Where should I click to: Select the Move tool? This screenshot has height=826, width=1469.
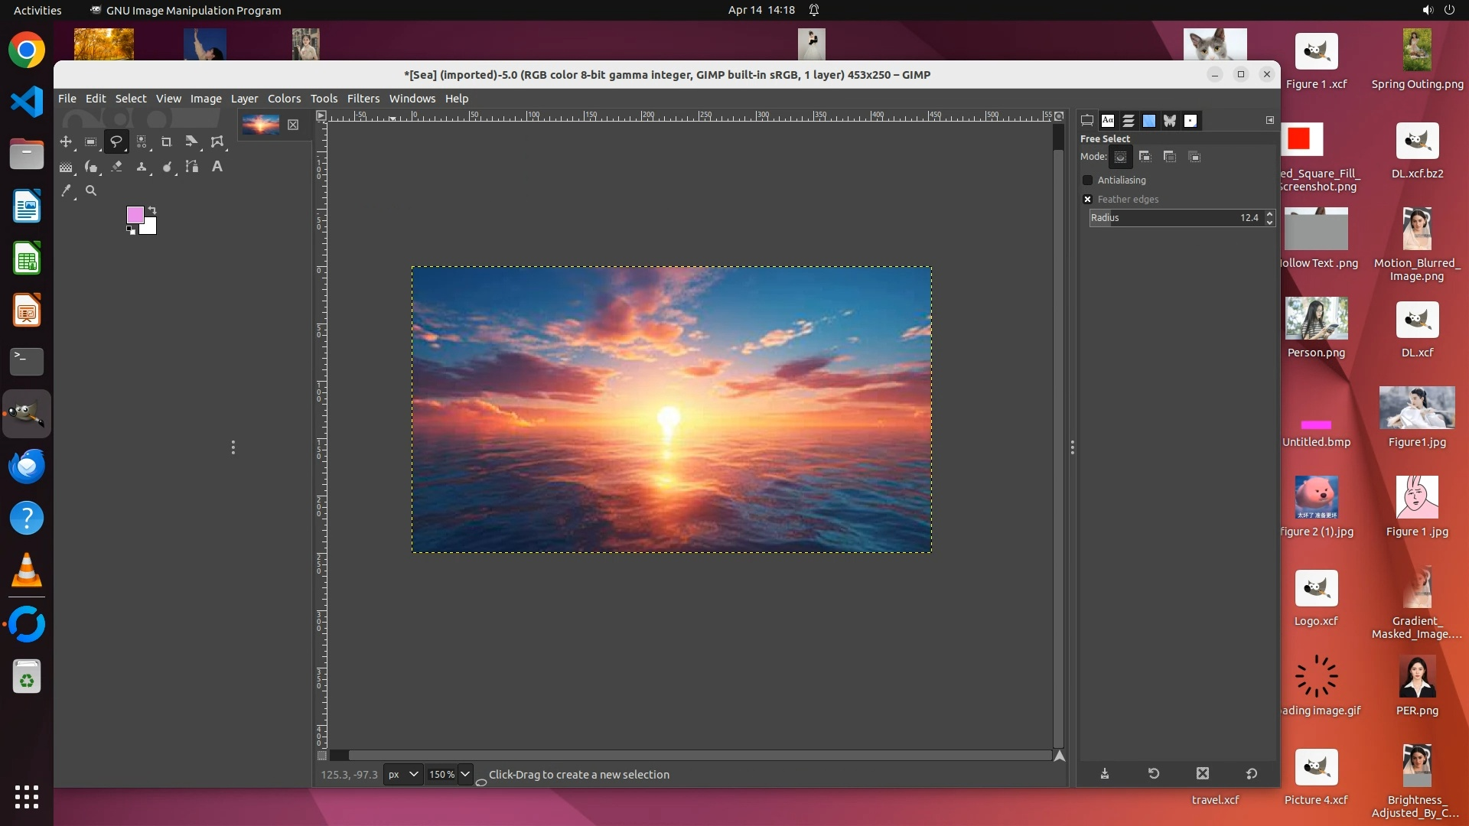click(66, 141)
